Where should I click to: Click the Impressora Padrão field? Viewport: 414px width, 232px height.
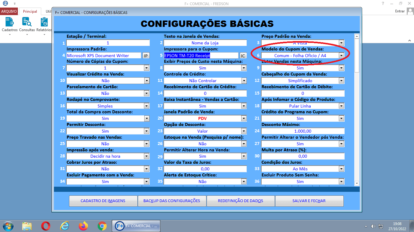pos(104,56)
